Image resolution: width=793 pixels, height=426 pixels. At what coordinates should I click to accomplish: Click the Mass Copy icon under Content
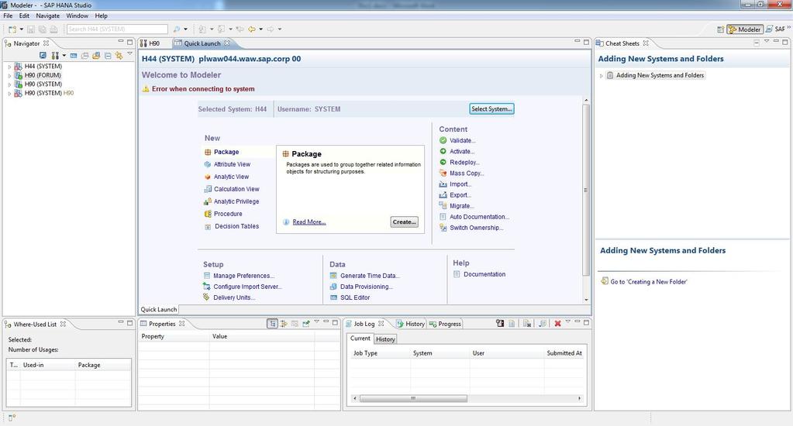click(x=443, y=173)
